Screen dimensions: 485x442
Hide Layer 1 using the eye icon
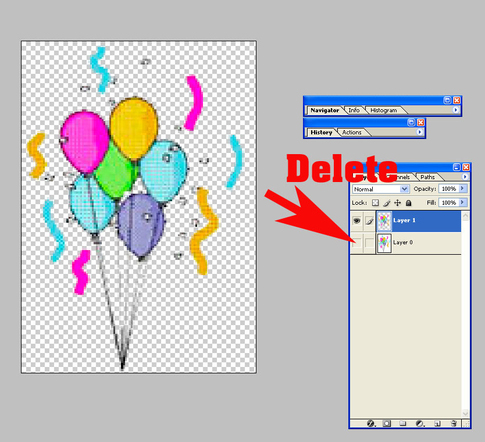pos(357,221)
